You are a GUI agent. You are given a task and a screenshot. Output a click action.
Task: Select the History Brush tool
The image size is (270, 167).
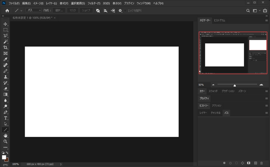(x=5, y=83)
